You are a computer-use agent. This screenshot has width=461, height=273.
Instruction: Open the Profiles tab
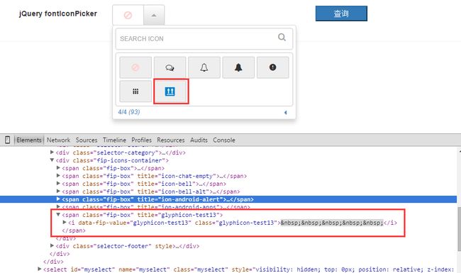coord(141,140)
